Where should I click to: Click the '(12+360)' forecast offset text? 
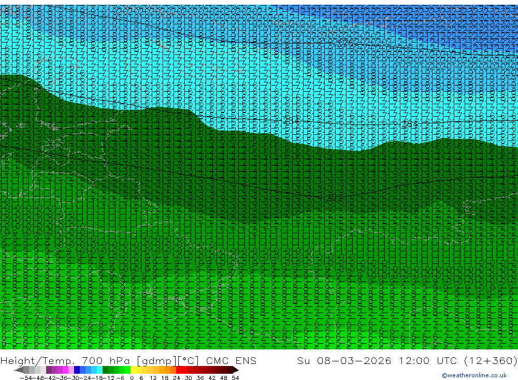tap(491, 360)
